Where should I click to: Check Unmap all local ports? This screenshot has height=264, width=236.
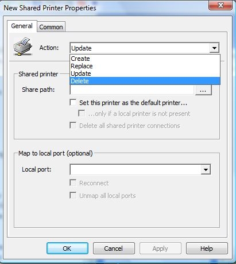click(73, 195)
